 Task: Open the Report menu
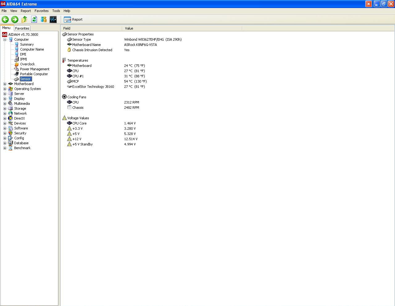click(x=26, y=11)
